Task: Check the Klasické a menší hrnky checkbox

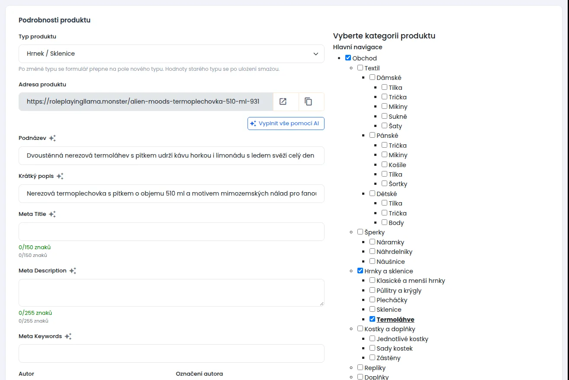Action: (x=372, y=280)
